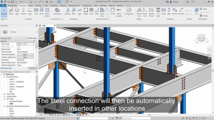Click the View Scale value field

[25, 44]
